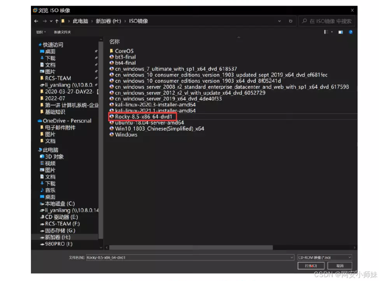Open the file type CD-ROM dropdown
The width and height of the screenshot is (379, 281).
pyautogui.click(x=324, y=257)
